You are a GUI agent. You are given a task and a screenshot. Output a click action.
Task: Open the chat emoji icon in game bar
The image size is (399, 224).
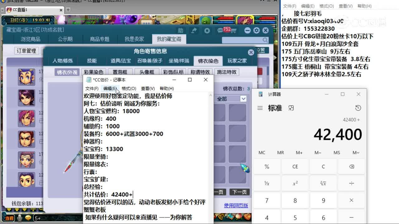28,218
